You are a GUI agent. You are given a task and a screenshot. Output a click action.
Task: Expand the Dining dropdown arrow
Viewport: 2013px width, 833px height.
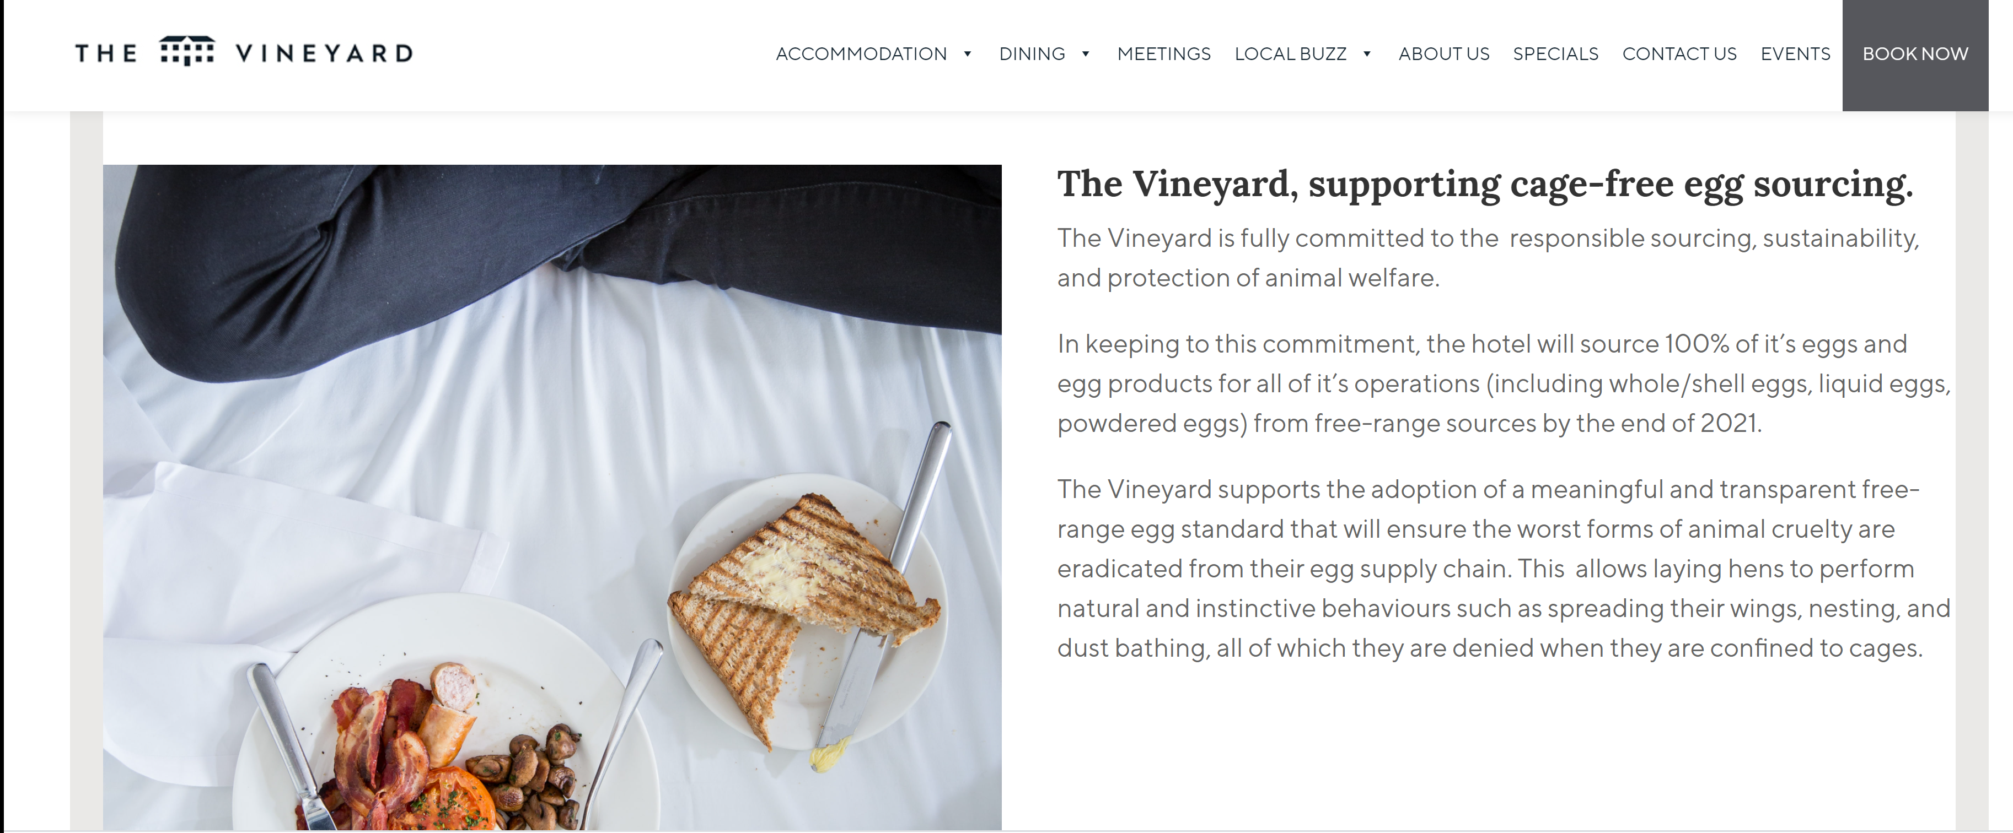tap(1086, 54)
